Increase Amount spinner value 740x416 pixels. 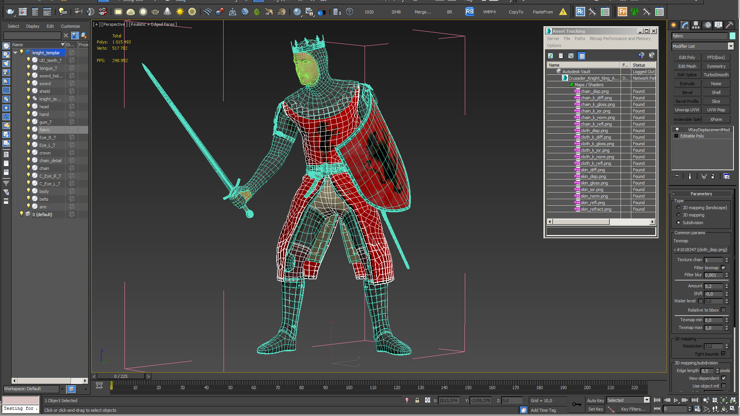coord(727,285)
